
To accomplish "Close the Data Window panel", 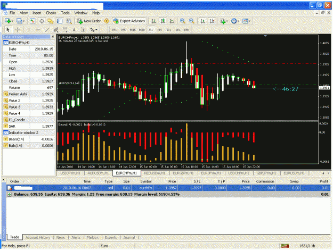I will (x=53, y=37).
